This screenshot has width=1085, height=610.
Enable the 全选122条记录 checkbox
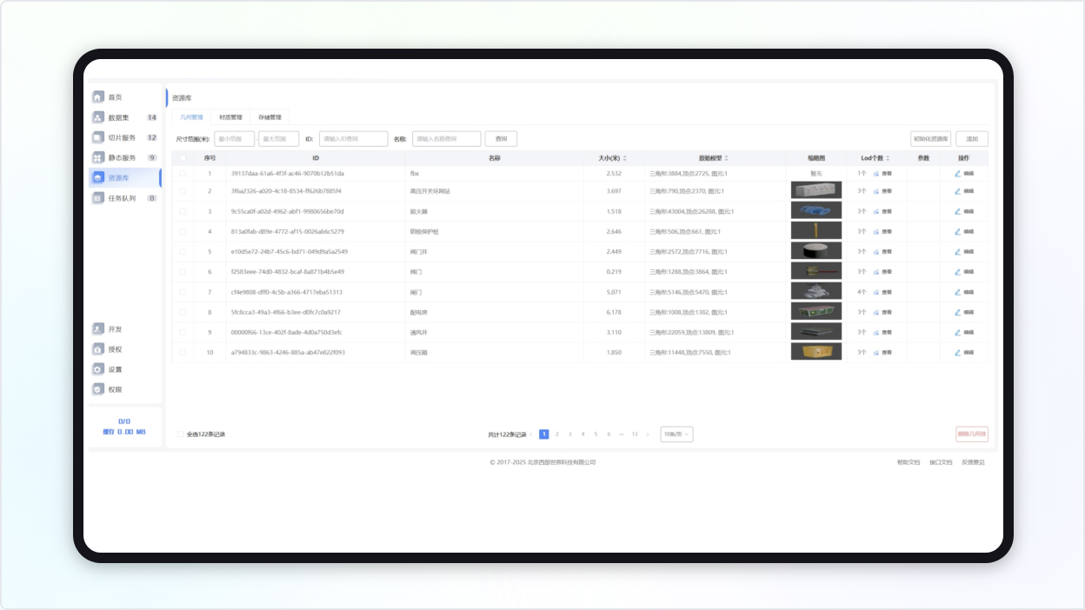pyautogui.click(x=181, y=434)
